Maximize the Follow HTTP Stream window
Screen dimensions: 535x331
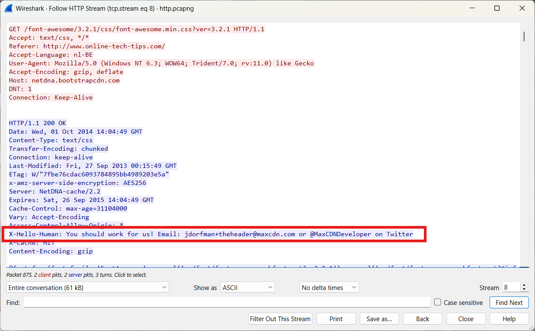click(497, 8)
